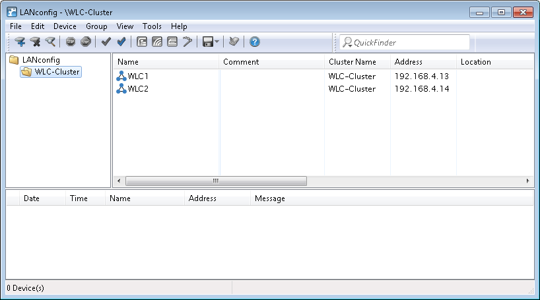Click the find devices magnifier icon
The image size is (540, 300).
[50, 42]
